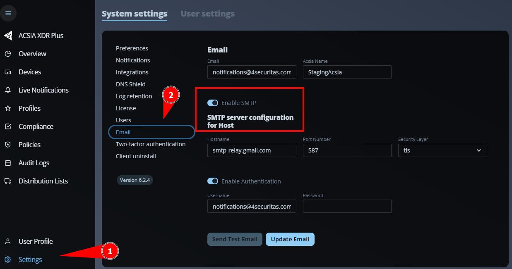Focus the Email address input field
This screenshot has width=512, height=269.
click(x=252, y=72)
